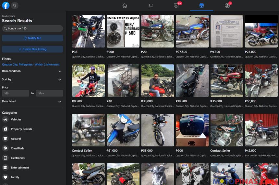Click the Vehicles category car icon
The height and width of the screenshot is (185, 279).
[5, 119]
